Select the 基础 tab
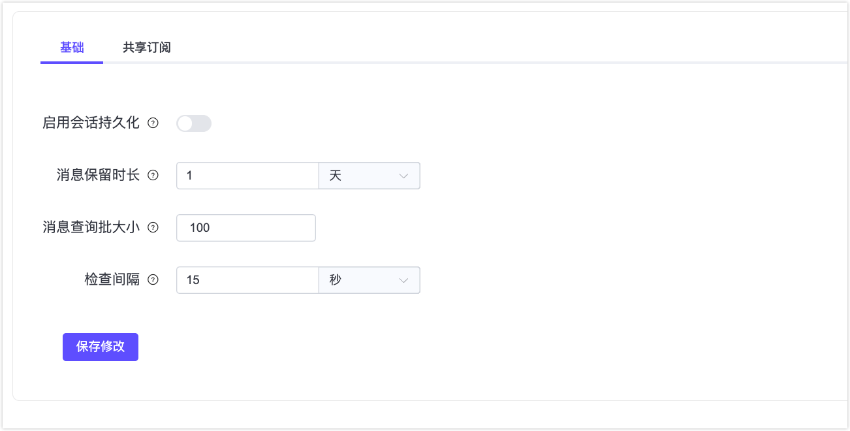 71,47
